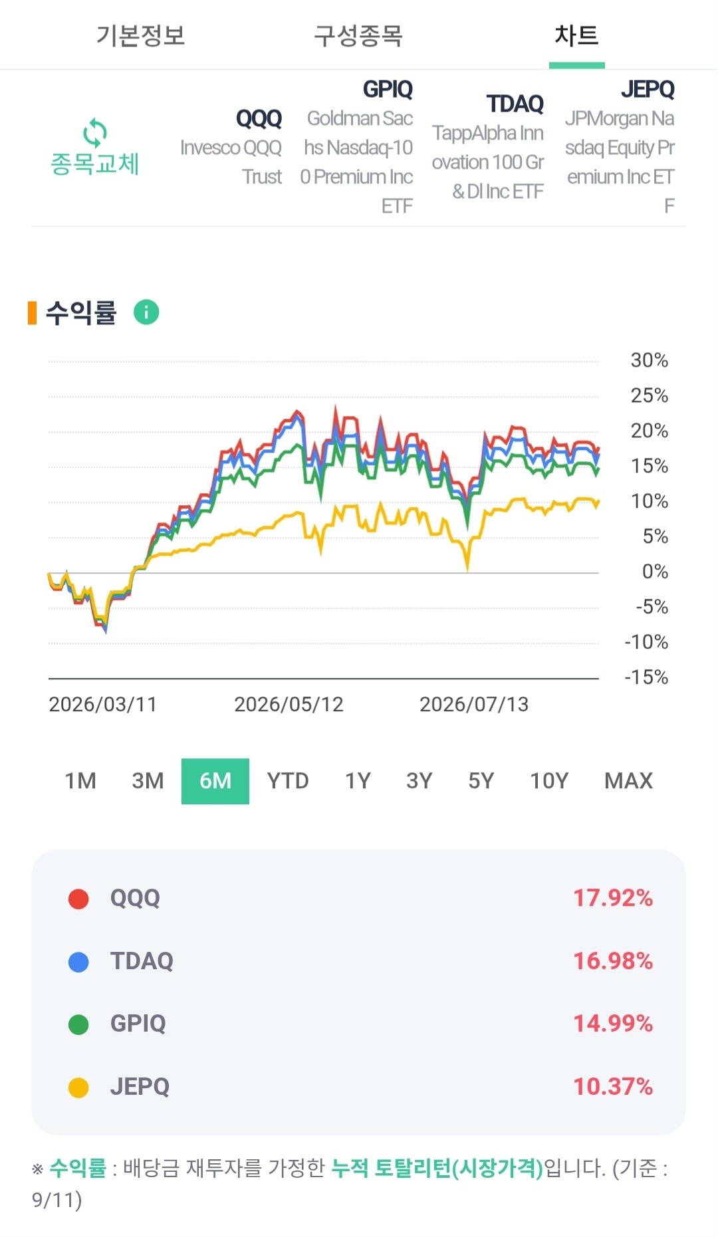Screen dimensions: 718x1237
Task: Select the green GPIQ legend dot
Action: pyautogui.click(x=78, y=1024)
